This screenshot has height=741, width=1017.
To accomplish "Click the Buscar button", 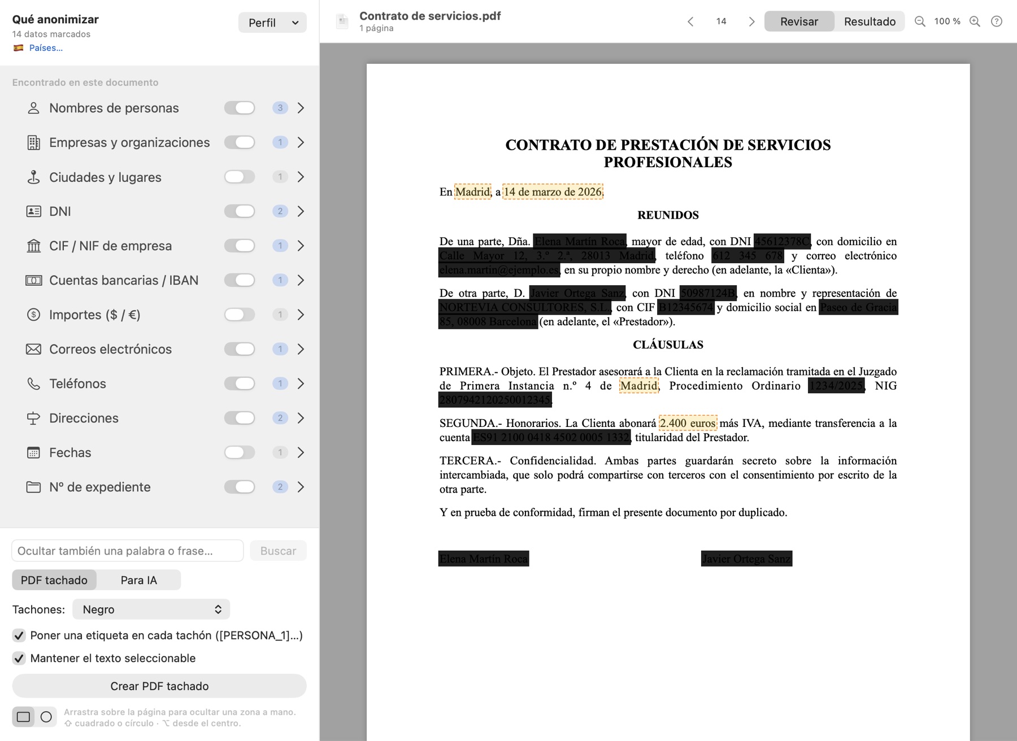I will tap(278, 551).
